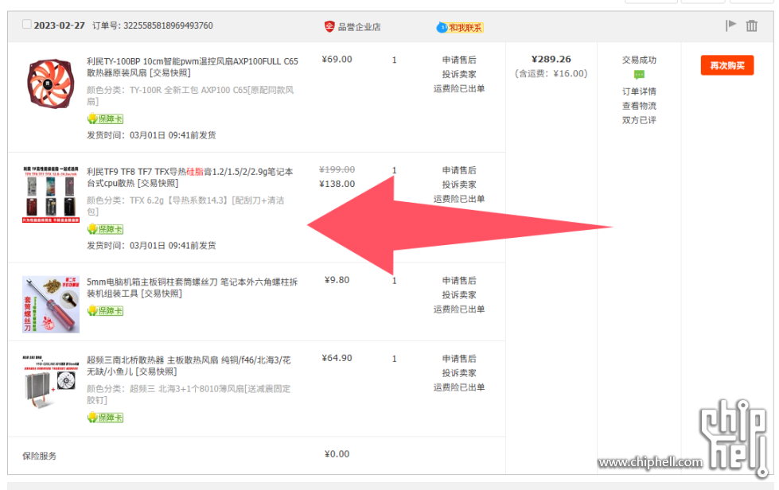Select order number 3225585818969493760
The height and width of the screenshot is (490, 779).
tap(168, 25)
